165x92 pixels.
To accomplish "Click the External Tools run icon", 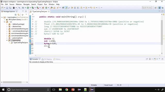I will click(x=38, y=8).
